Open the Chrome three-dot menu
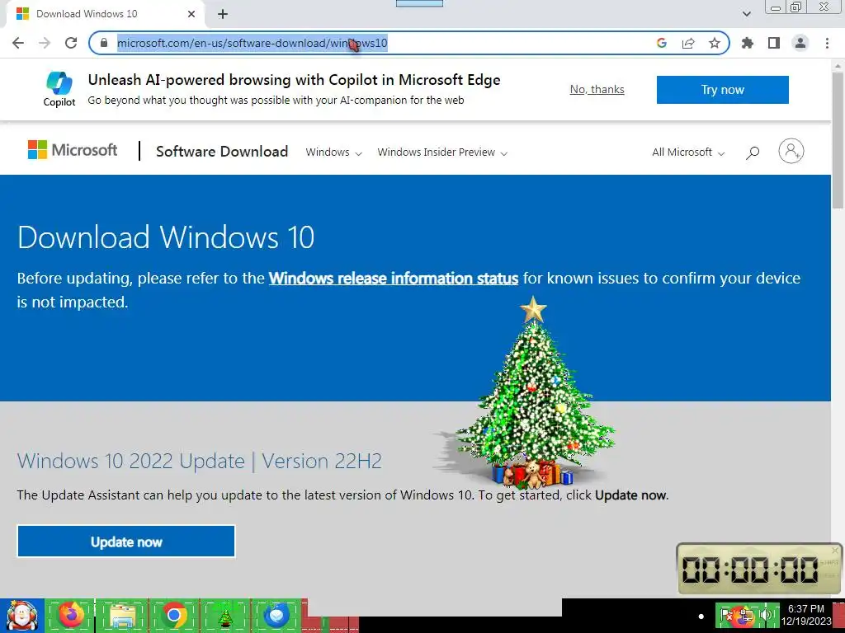Viewport: 845px width, 633px height. click(x=827, y=43)
